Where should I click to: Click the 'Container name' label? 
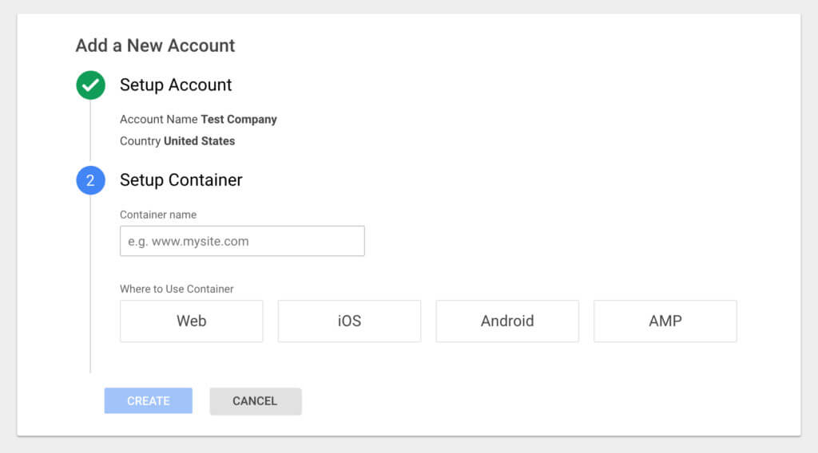pos(158,215)
